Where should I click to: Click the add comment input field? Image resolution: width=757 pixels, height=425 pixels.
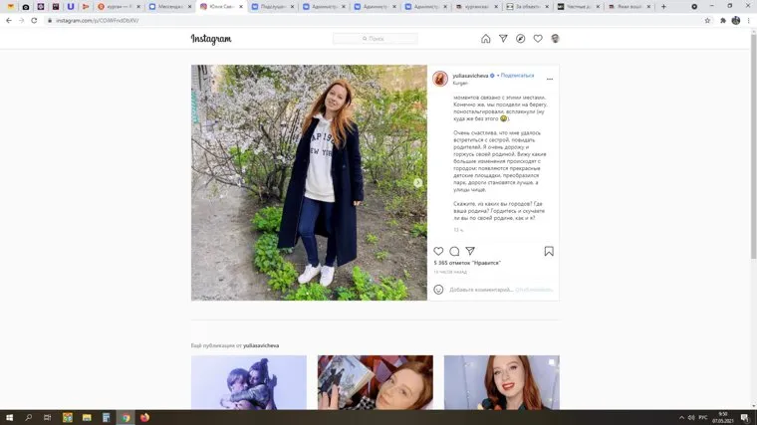point(488,290)
